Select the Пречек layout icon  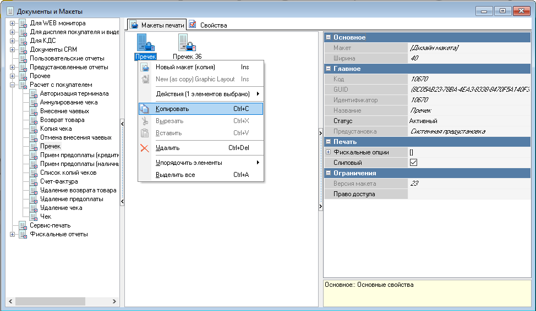(145, 42)
